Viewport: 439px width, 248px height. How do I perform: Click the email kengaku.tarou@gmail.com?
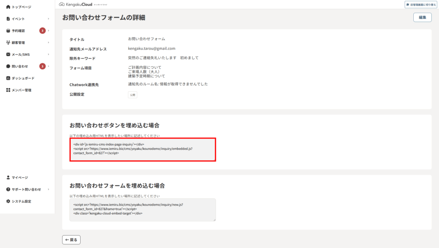coord(152,48)
